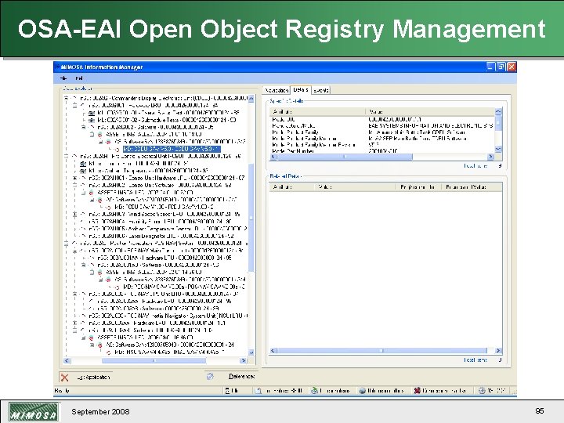The height and width of the screenshot is (423, 564).
Task: Switch to the Navigation tab
Action: 277,90
